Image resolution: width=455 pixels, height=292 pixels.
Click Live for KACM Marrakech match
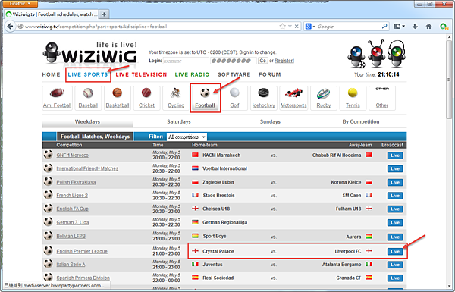coord(395,155)
